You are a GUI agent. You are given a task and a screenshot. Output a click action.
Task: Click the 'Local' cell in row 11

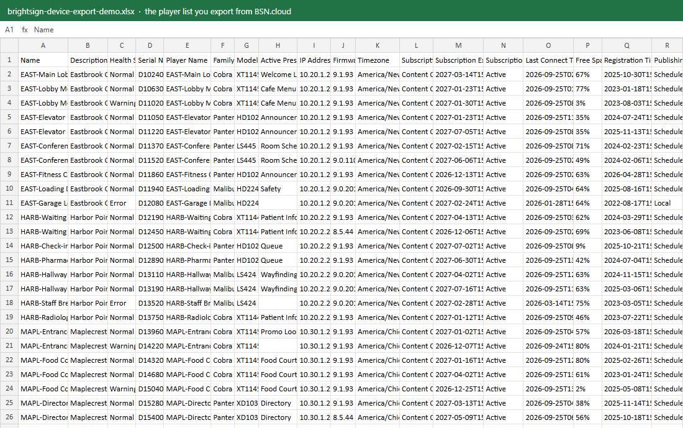tap(667, 203)
